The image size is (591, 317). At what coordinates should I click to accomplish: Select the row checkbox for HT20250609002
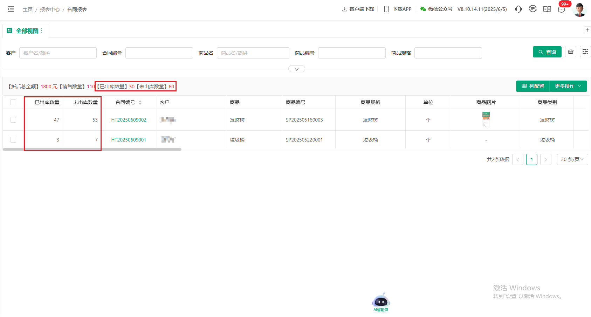[13, 120]
